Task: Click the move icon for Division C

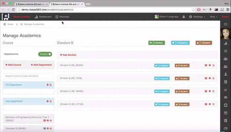Action: (210, 91)
